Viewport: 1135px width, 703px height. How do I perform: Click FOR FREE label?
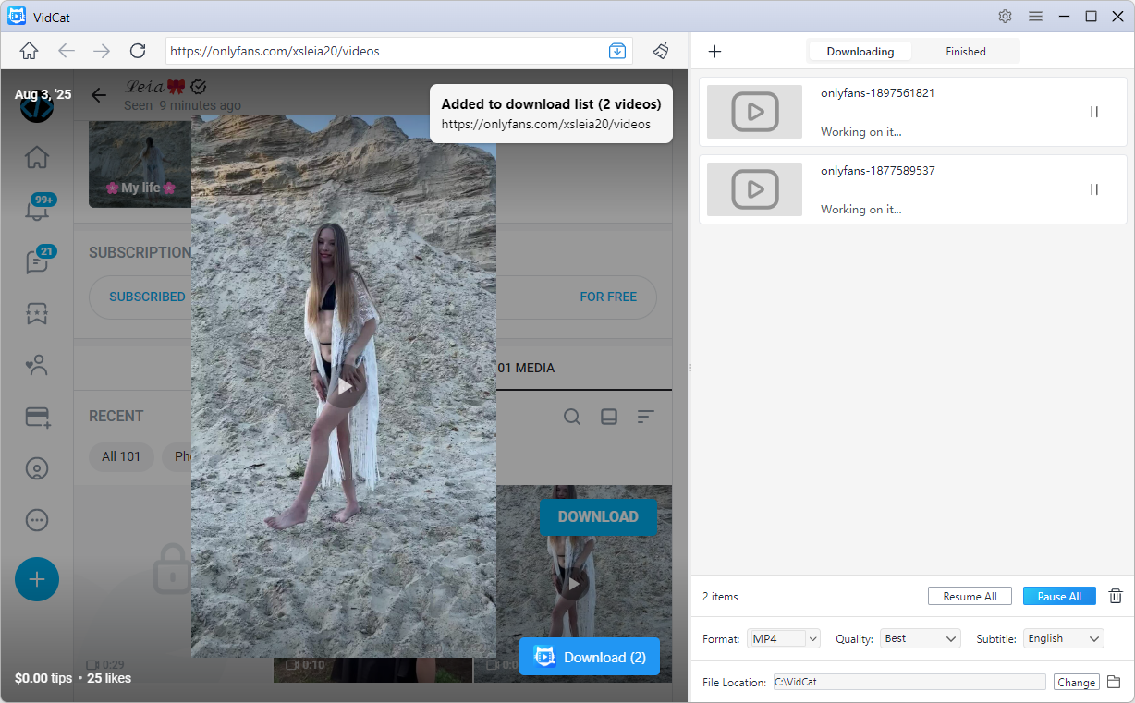pos(608,297)
